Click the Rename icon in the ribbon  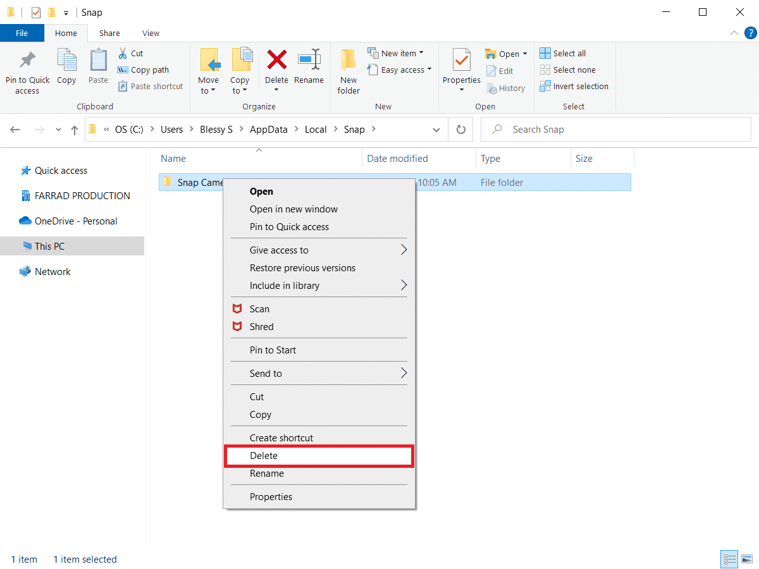[309, 60]
